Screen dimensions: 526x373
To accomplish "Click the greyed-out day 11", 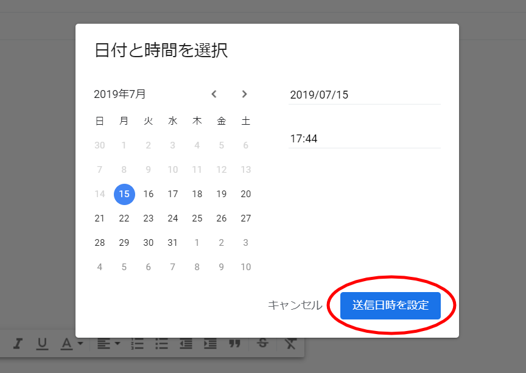I will 197,170.
